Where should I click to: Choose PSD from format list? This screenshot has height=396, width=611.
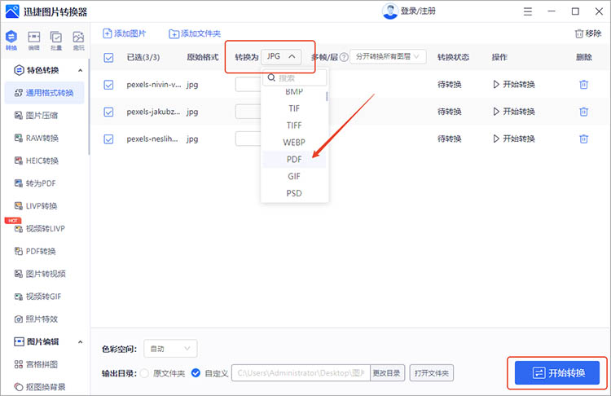pyautogui.click(x=294, y=193)
